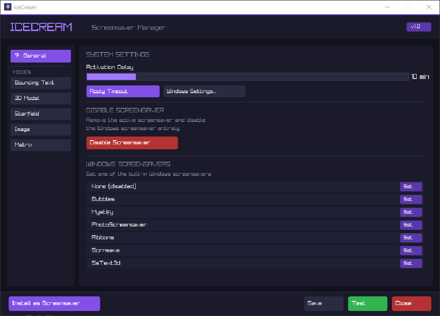Click the None (disabled) row label
The image size is (440, 316).
(113, 187)
